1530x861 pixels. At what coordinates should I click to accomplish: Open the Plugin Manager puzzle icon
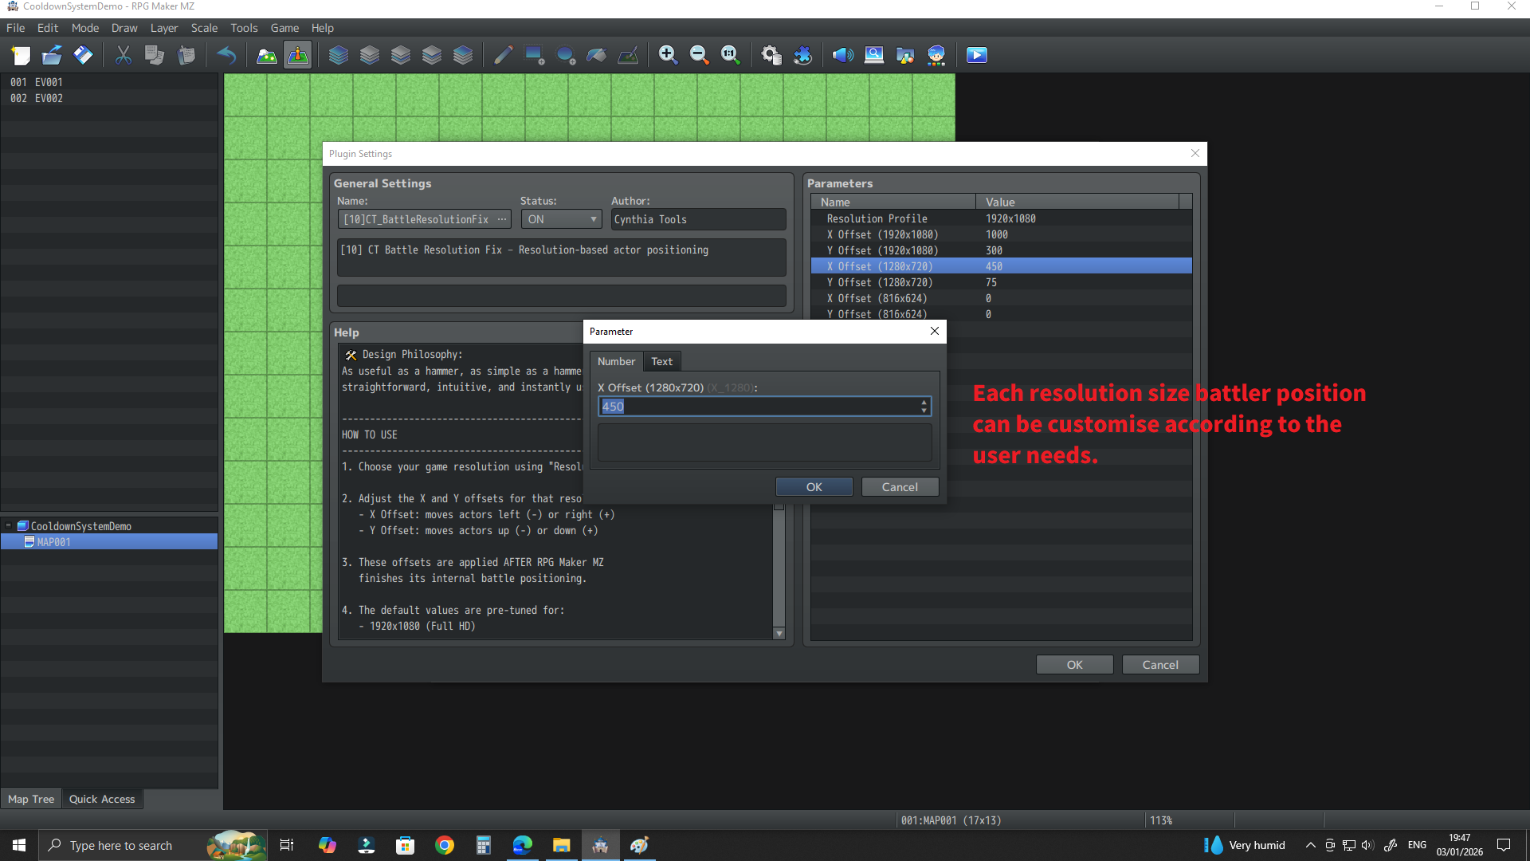(802, 55)
